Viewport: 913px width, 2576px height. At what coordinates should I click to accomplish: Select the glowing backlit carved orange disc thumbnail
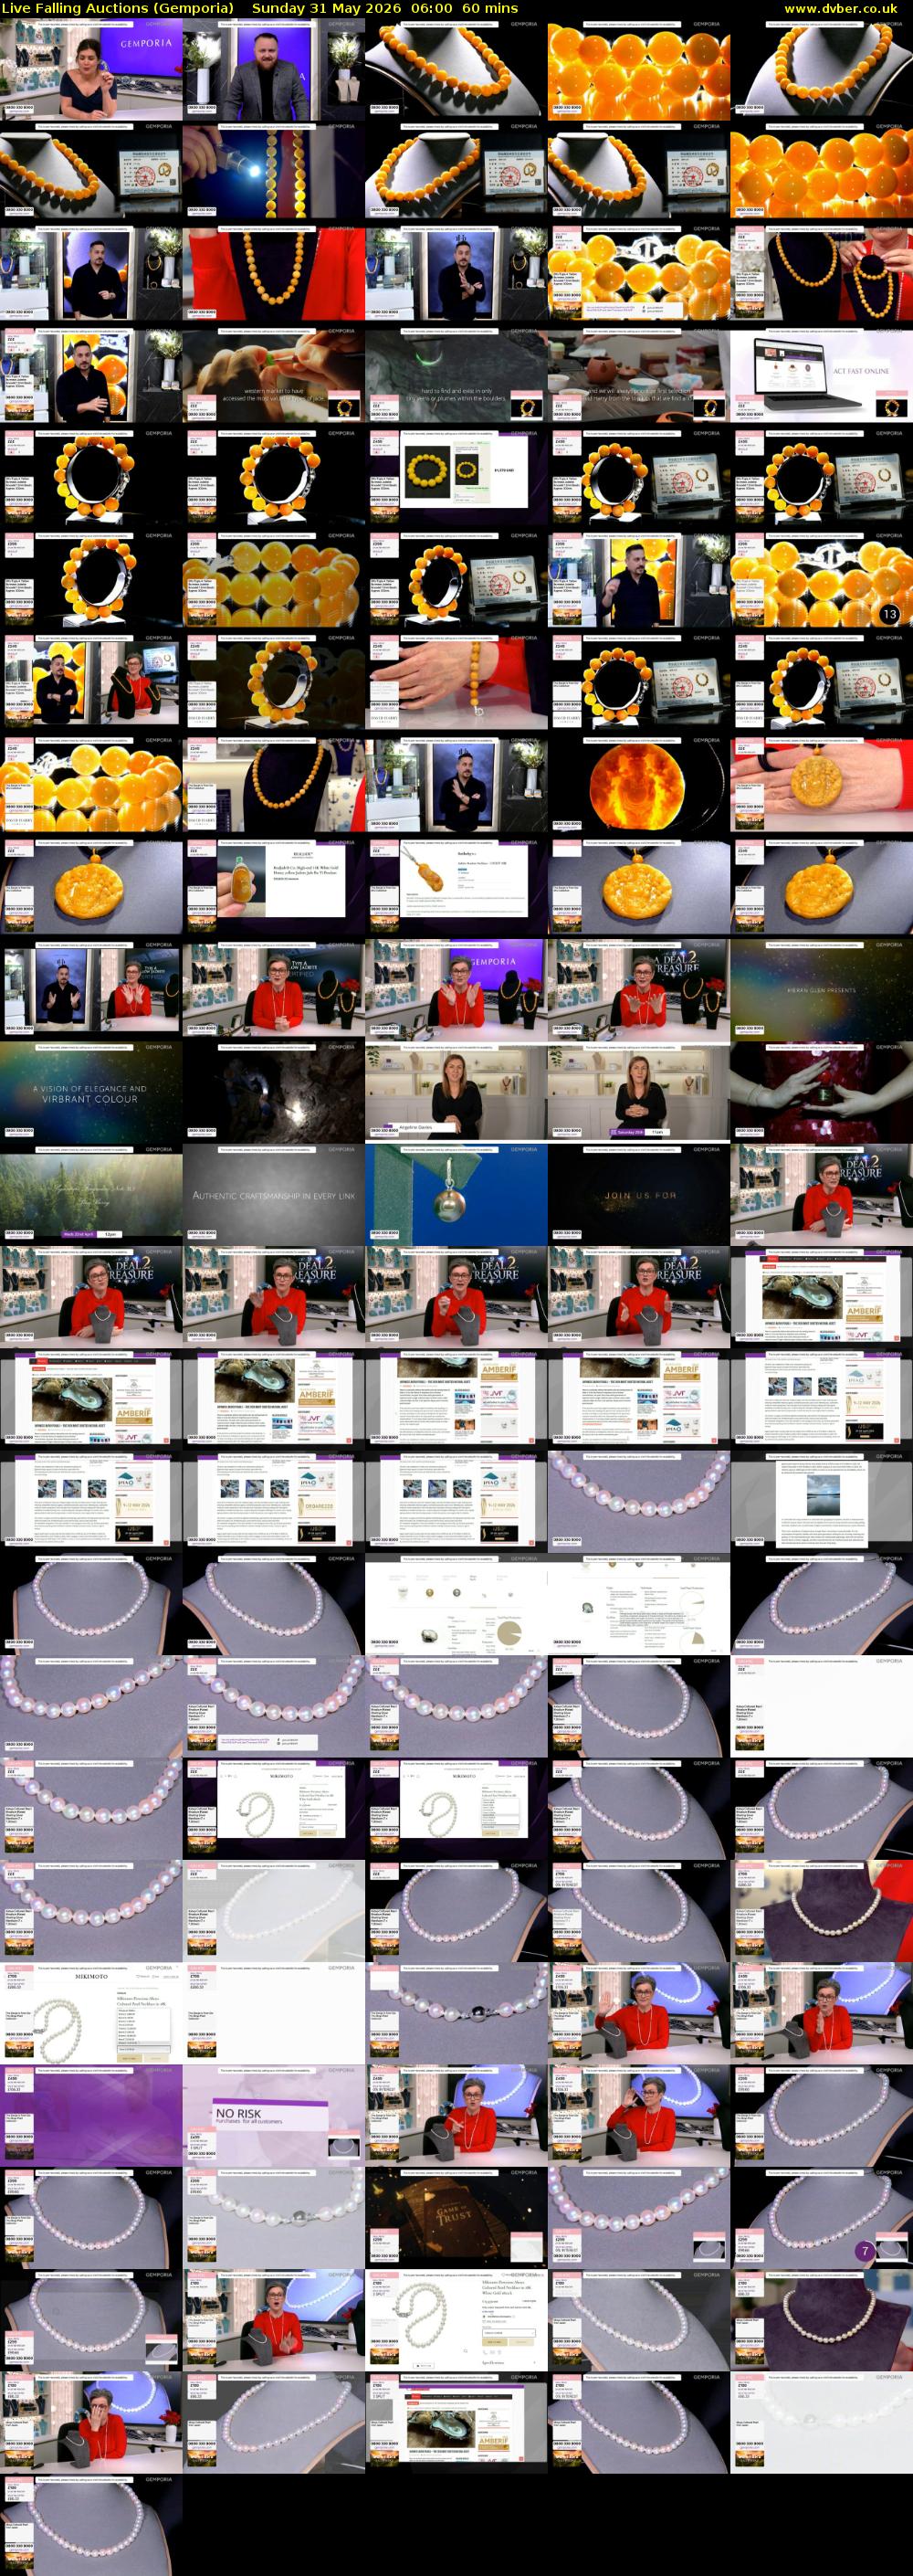pyautogui.click(x=639, y=785)
